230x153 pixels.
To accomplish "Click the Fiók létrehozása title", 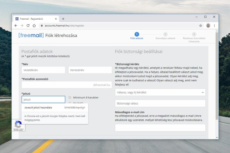I will pyautogui.click(x=61, y=36).
